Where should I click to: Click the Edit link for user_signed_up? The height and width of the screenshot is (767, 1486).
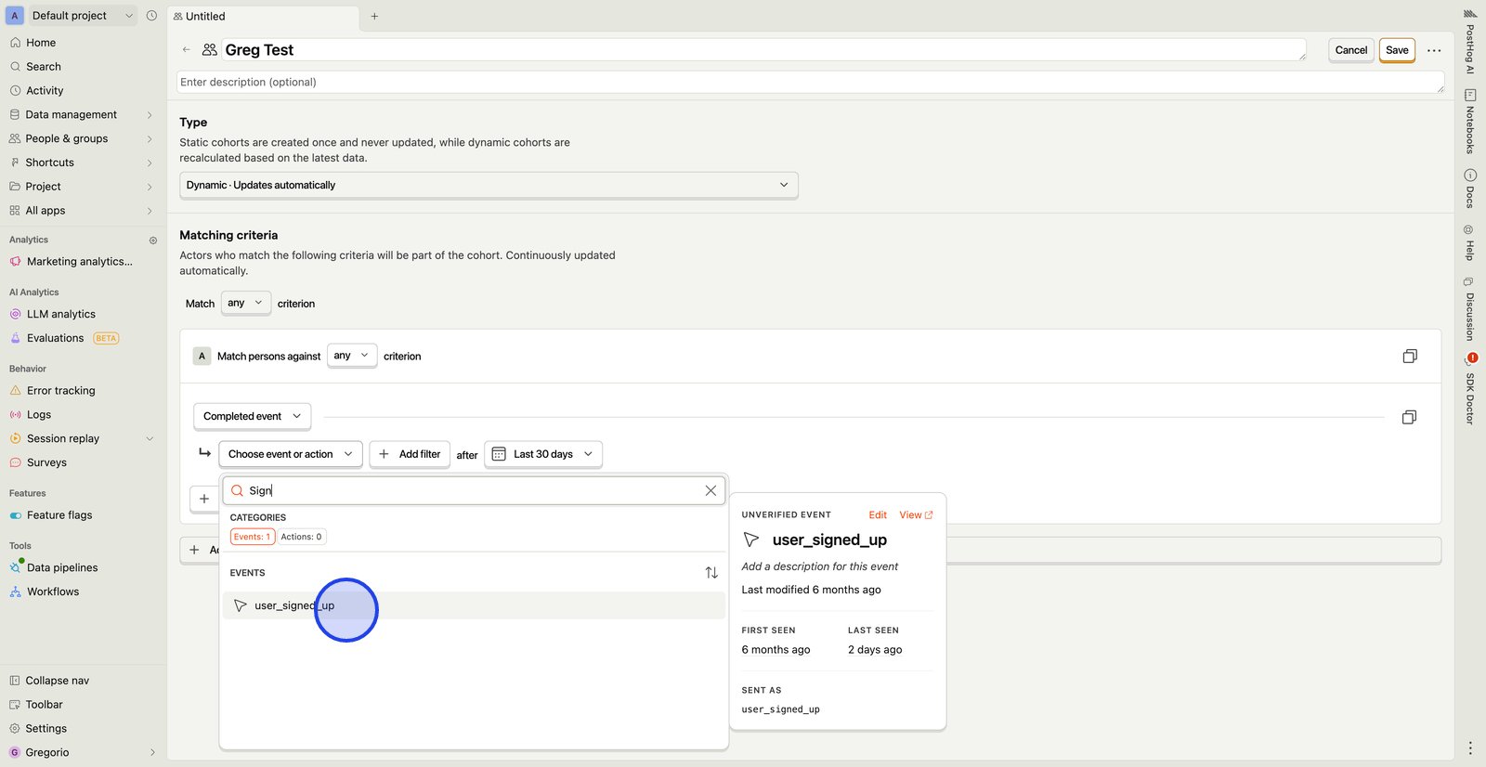877,515
